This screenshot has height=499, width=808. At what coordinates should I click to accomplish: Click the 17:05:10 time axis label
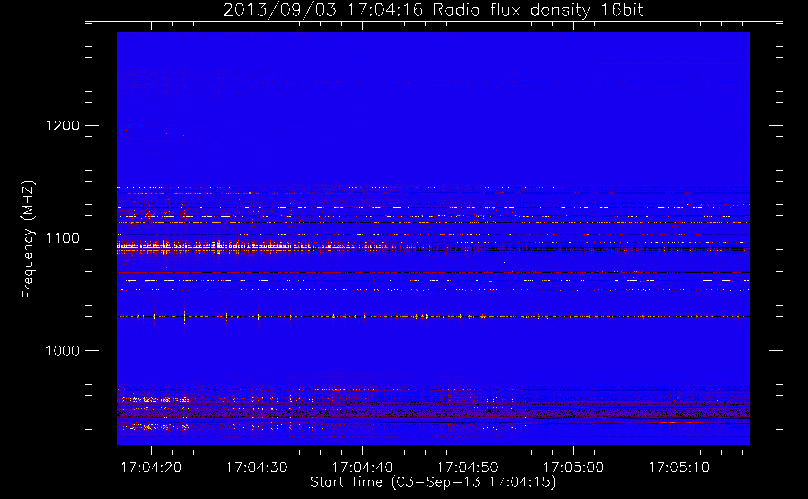pyautogui.click(x=679, y=468)
